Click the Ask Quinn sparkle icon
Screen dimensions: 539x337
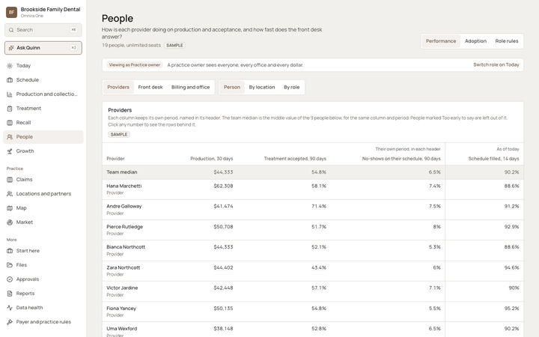point(11,48)
